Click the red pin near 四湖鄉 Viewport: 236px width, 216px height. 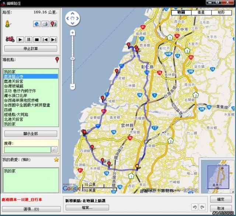point(92,148)
